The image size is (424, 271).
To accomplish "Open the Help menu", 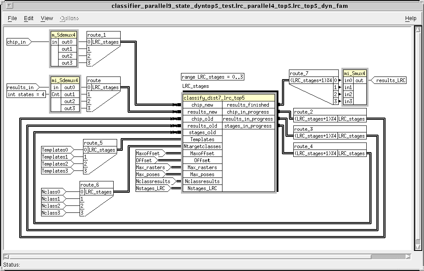I will [x=410, y=18].
